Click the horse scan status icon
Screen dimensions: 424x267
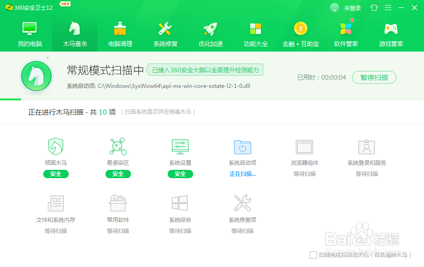point(36,76)
